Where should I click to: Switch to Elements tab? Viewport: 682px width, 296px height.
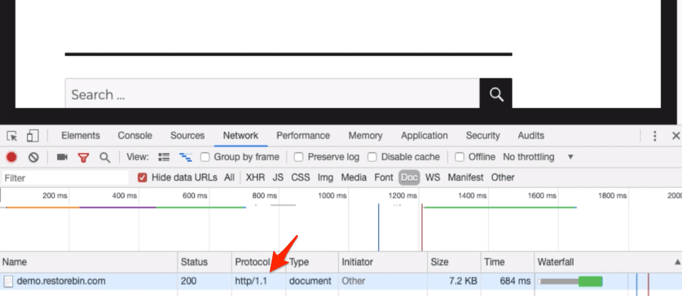tap(80, 136)
